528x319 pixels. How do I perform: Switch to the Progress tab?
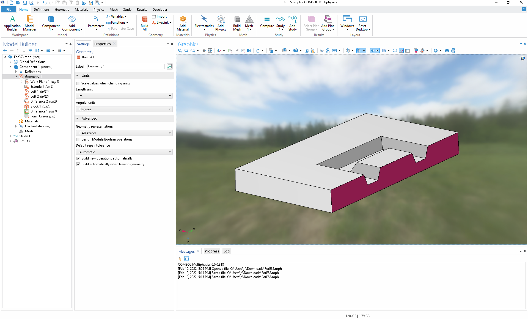212,251
